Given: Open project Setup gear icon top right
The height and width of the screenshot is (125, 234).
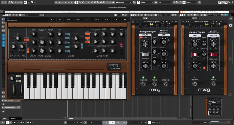Looking at the screenshot, I should (x=232, y=2).
